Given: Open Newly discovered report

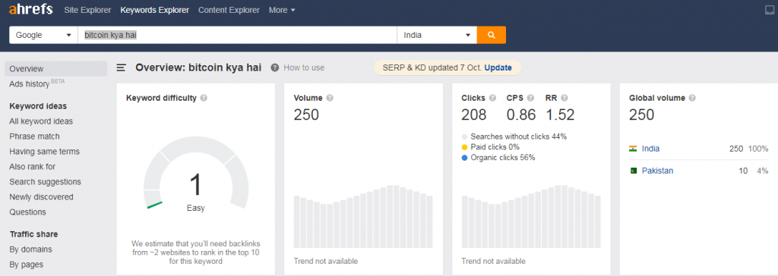Looking at the screenshot, I should [x=41, y=196].
